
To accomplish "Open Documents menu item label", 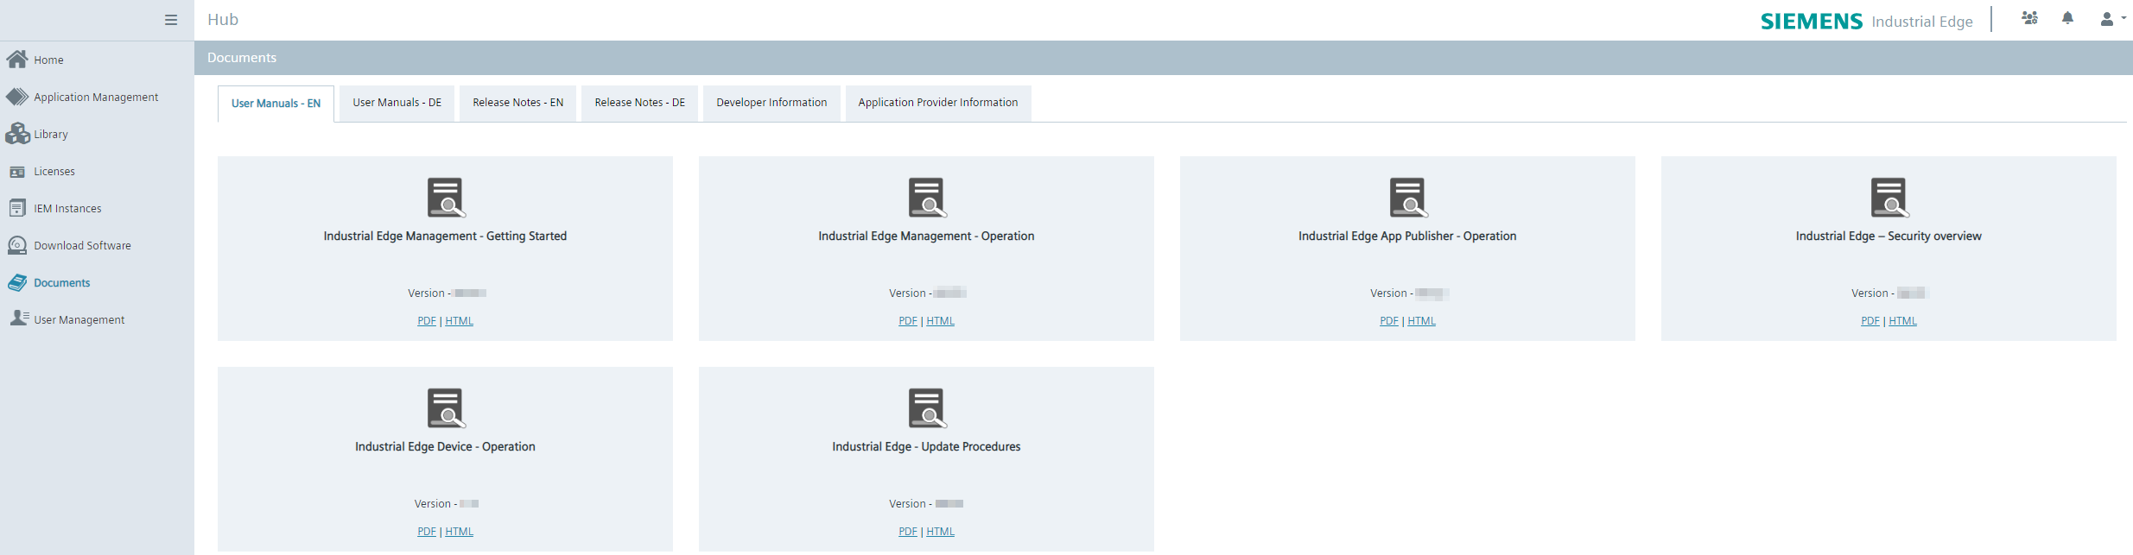I will [61, 283].
